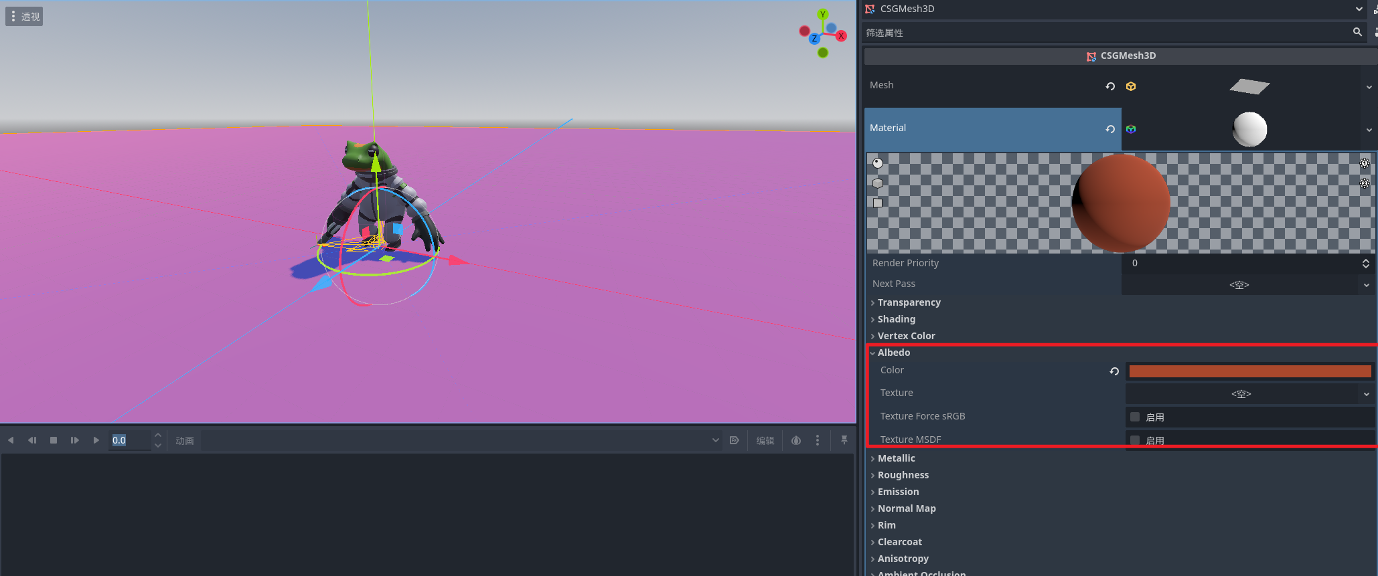
Task: Click the Mesh plane thumbnail preview
Action: (x=1249, y=86)
